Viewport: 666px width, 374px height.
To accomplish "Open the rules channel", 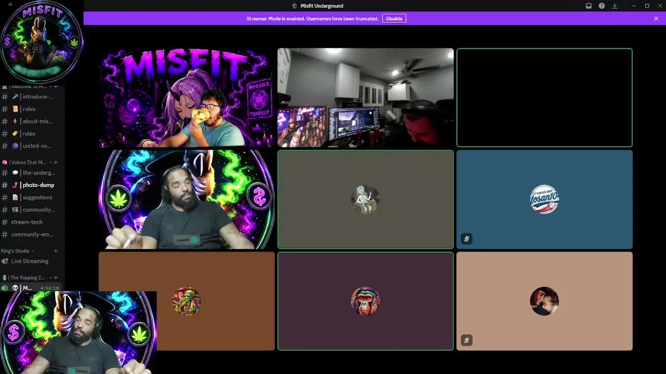I will coord(32,109).
